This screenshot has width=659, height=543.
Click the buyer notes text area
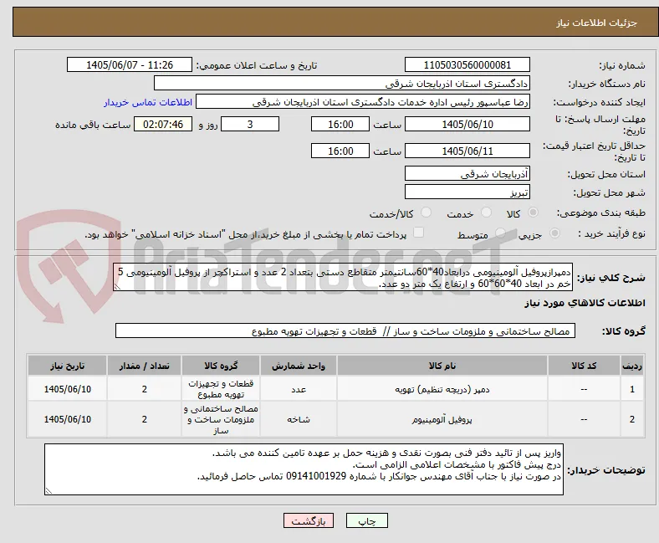[x=304, y=469]
